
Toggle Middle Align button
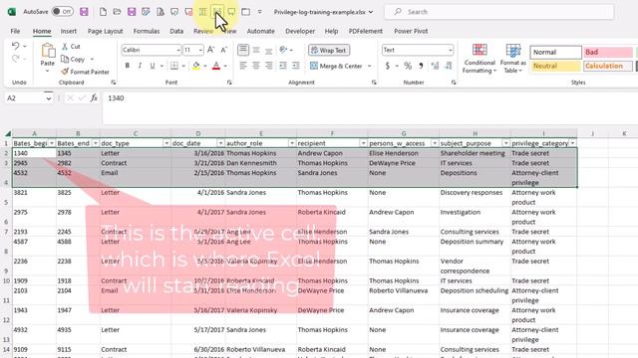coord(256,50)
